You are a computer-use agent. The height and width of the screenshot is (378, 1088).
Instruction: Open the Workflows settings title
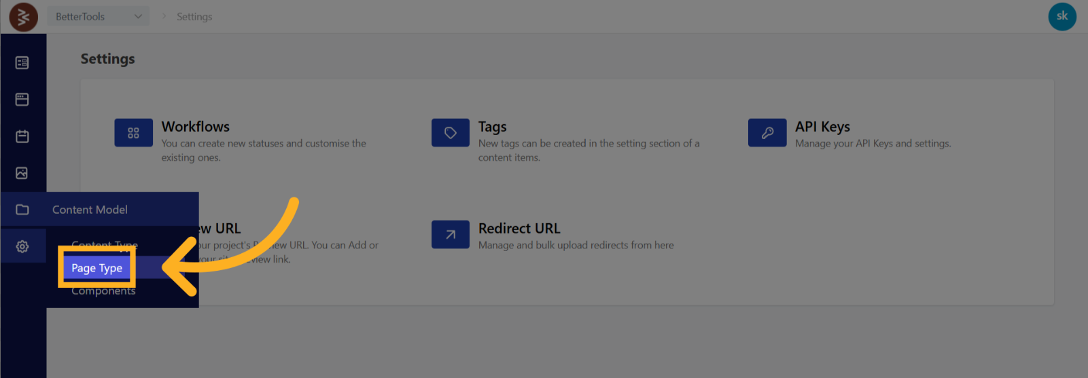(x=196, y=127)
